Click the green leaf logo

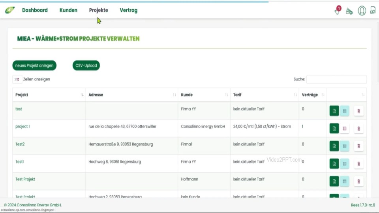(10, 10)
